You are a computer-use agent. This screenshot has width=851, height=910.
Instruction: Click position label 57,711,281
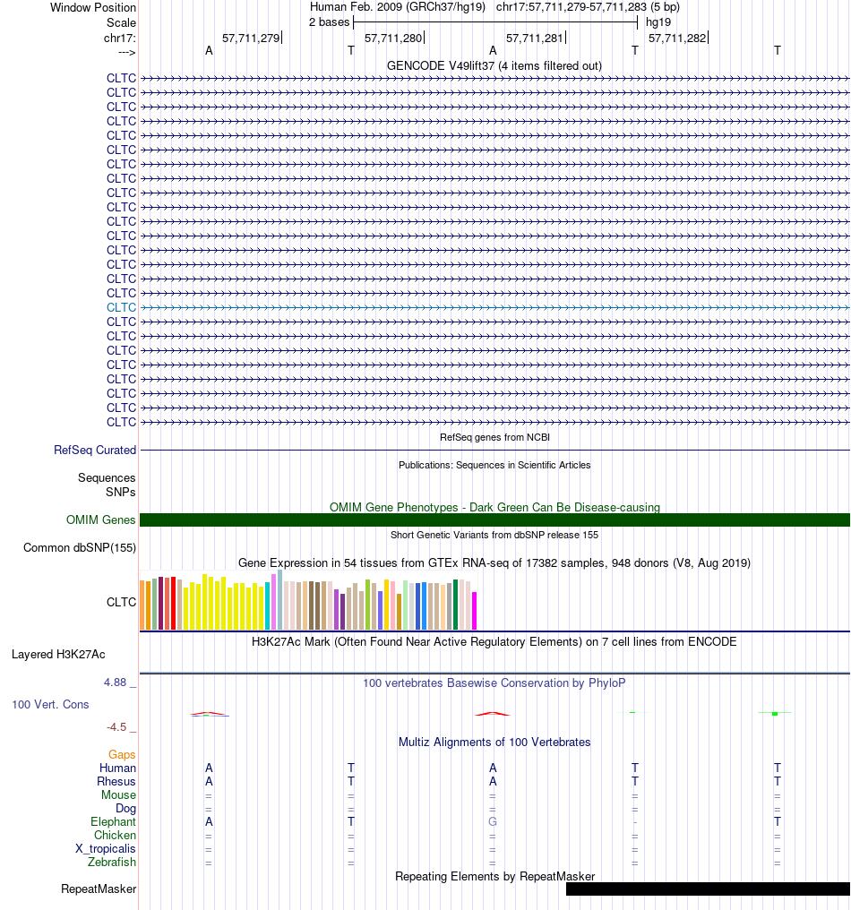click(x=535, y=39)
